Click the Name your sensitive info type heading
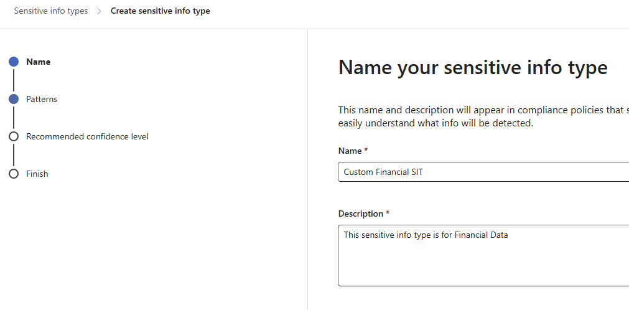The width and height of the screenshot is (629, 310). [473, 67]
